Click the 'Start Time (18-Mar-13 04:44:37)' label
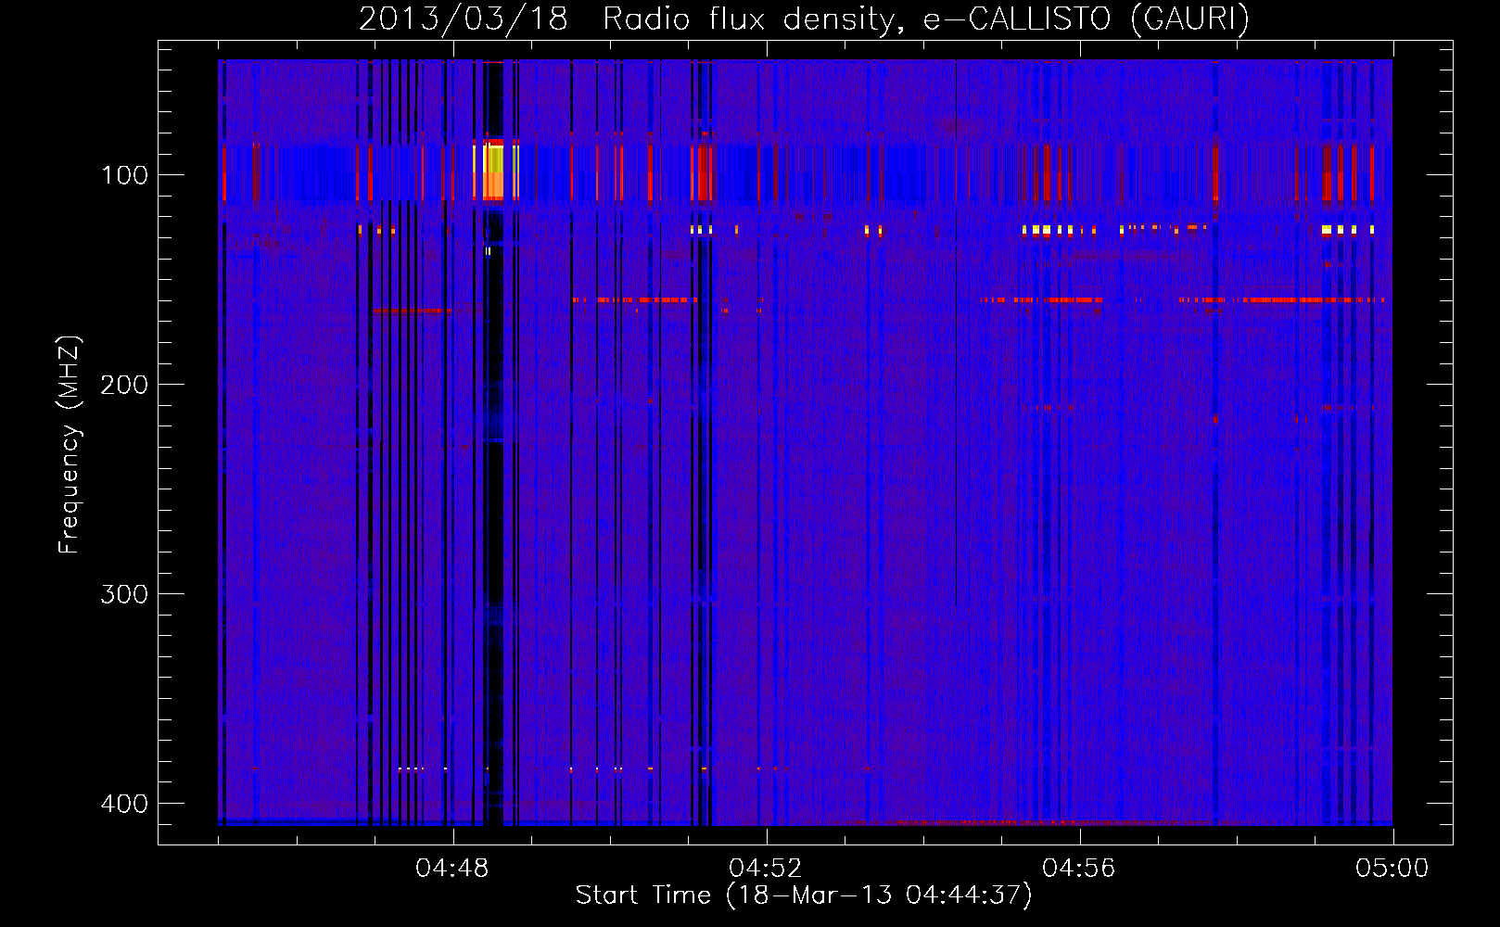The width and height of the screenshot is (1500, 927). [x=804, y=895]
